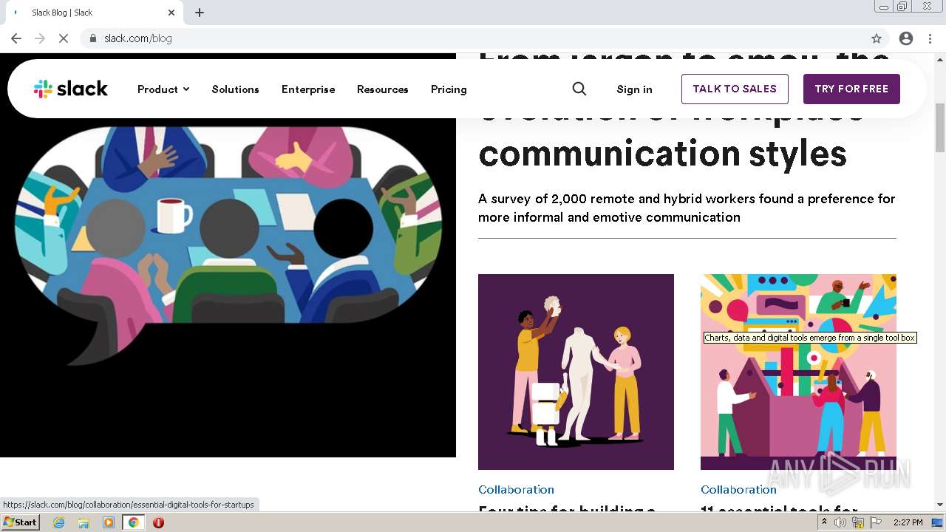Click the 2:27 PM system clock

[x=908, y=522]
